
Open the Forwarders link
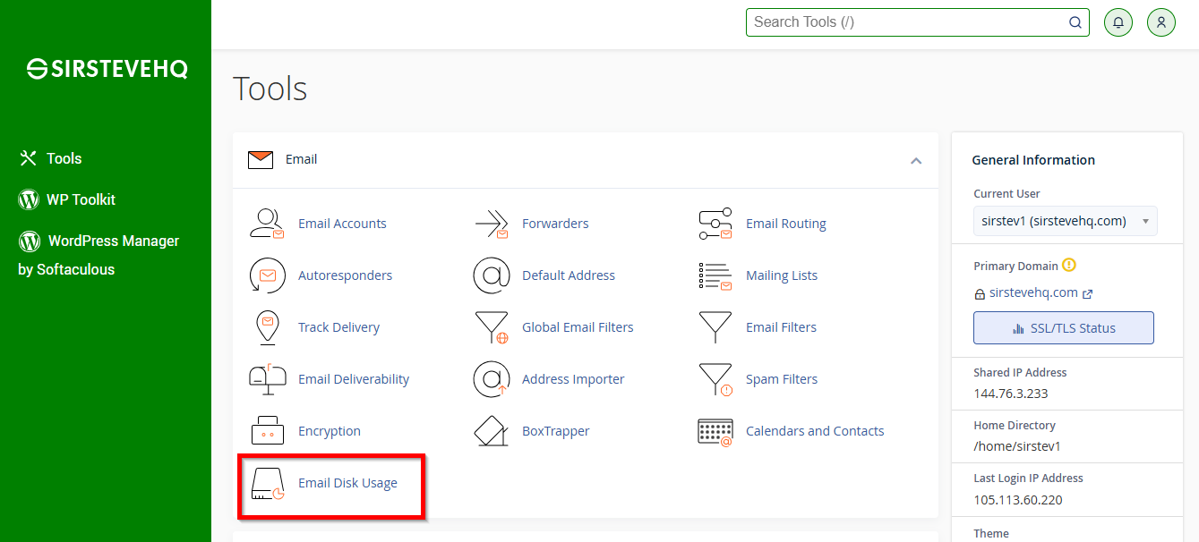(x=555, y=224)
